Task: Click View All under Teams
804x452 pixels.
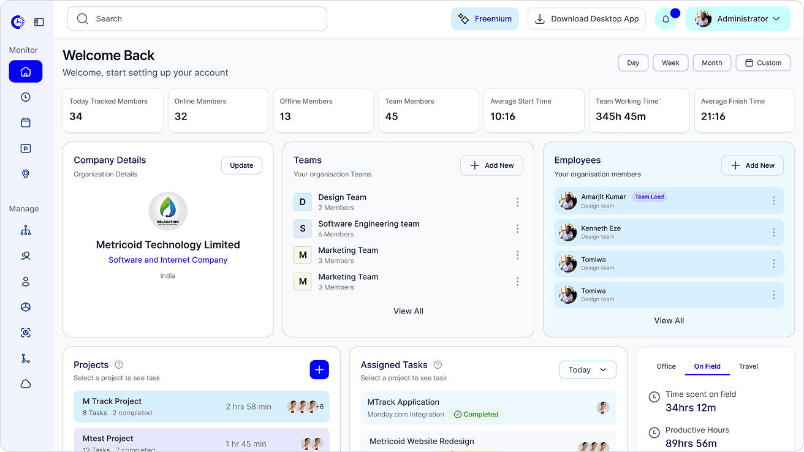Action: coord(408,311)
